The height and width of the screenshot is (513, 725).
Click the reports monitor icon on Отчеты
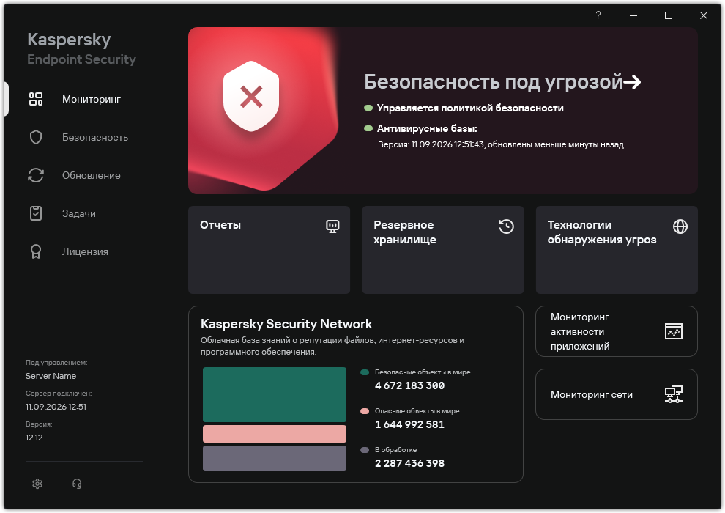click(x=332, y=226)
